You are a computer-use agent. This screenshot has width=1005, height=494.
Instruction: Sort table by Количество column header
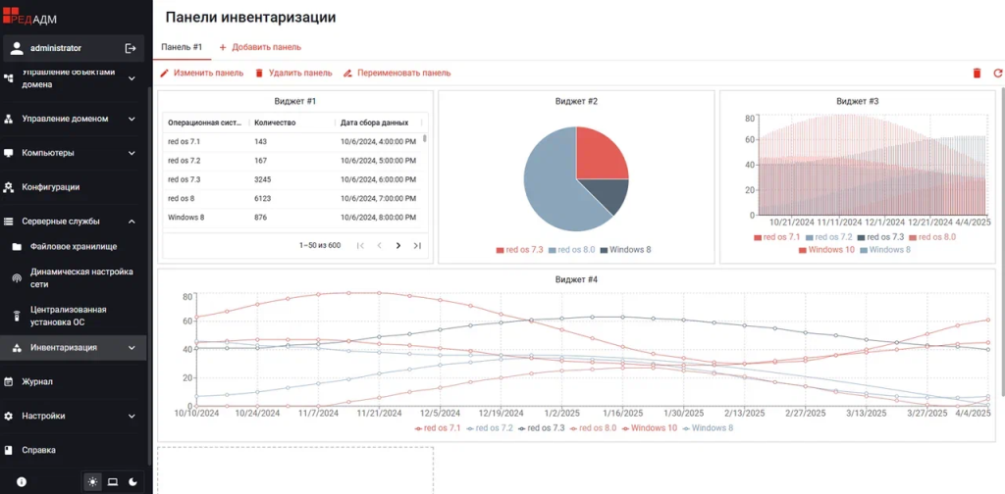point(276,123)
